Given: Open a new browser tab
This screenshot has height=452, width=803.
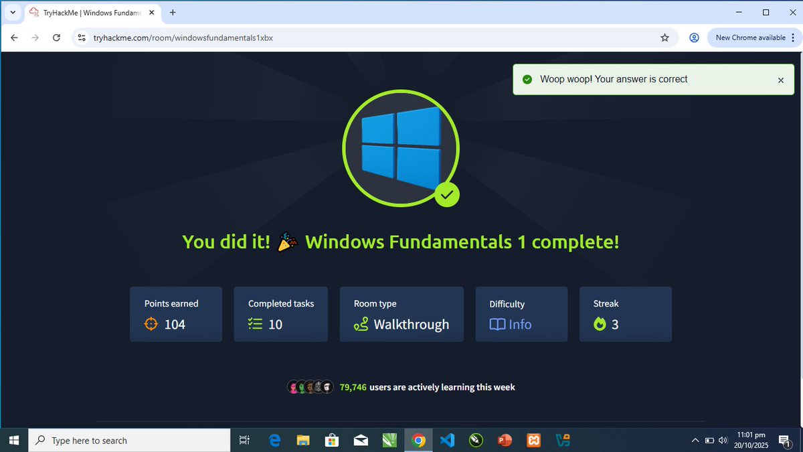Looking at the screenshot, I should tap(173, 12).
